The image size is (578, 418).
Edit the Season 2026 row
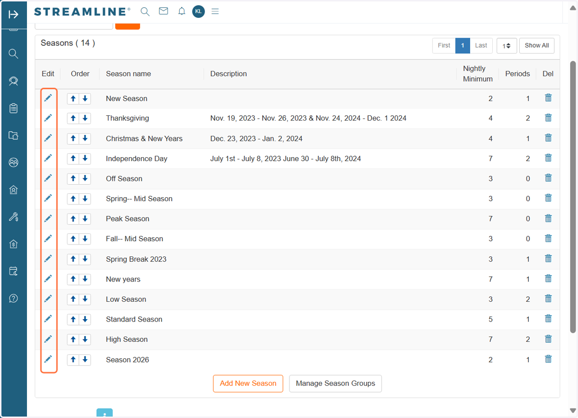[48, 359]
